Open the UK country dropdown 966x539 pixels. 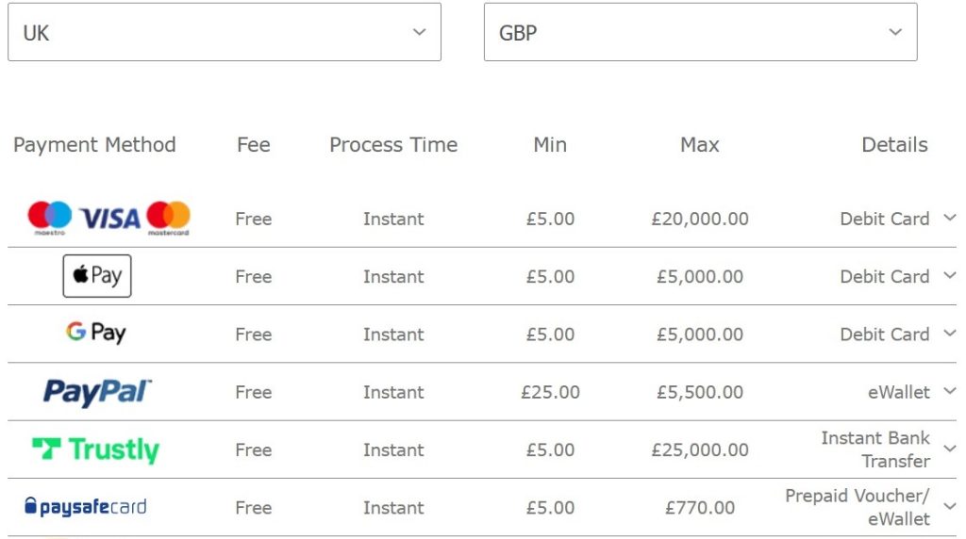(225, 32)
